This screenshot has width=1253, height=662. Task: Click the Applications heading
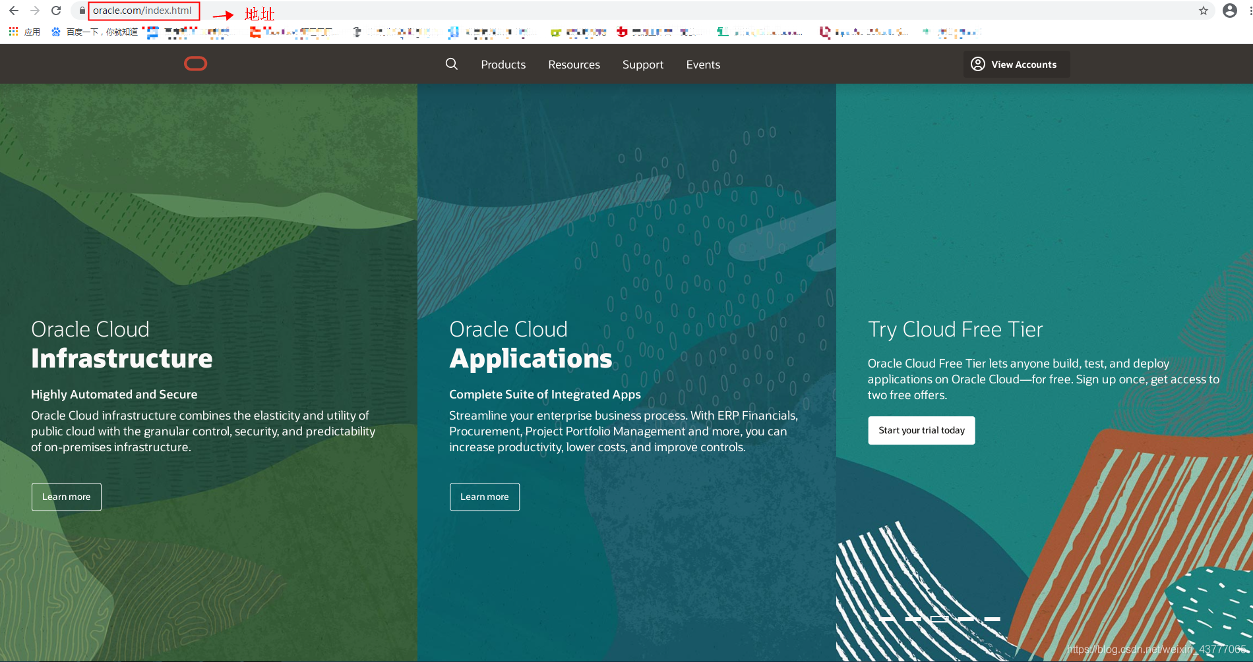click(531, 359)
